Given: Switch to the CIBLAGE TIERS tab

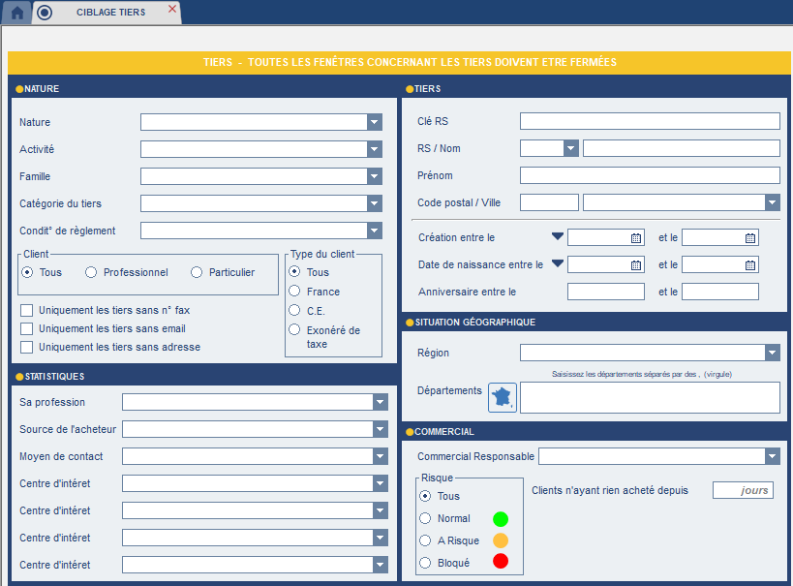Looking at the screenshot, I should click(110, 13).
